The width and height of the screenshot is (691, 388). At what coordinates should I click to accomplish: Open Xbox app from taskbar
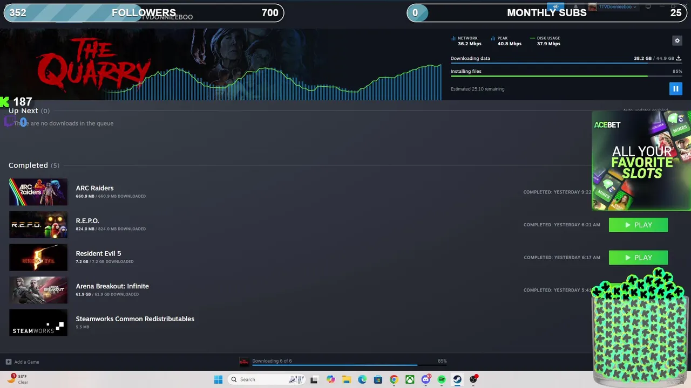[410, 379]
